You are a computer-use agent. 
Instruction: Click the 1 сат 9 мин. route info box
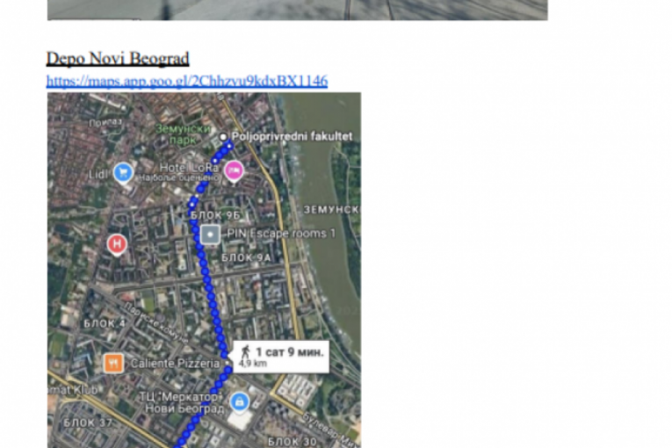[x=281, y=357]
